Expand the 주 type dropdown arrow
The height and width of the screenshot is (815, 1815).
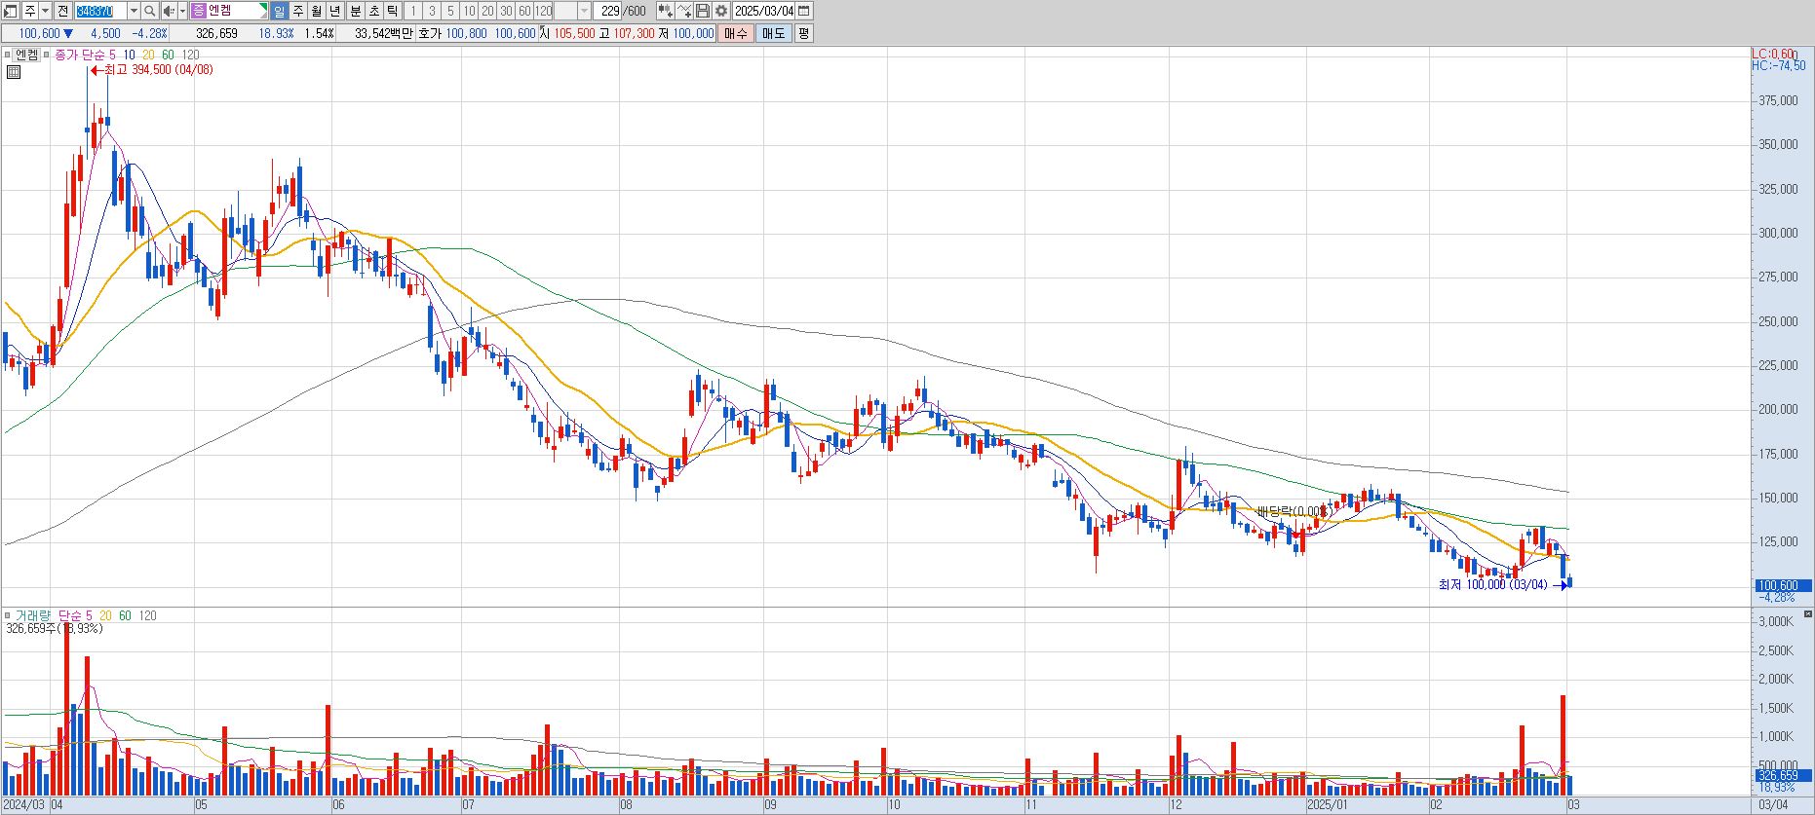point(44,11)
